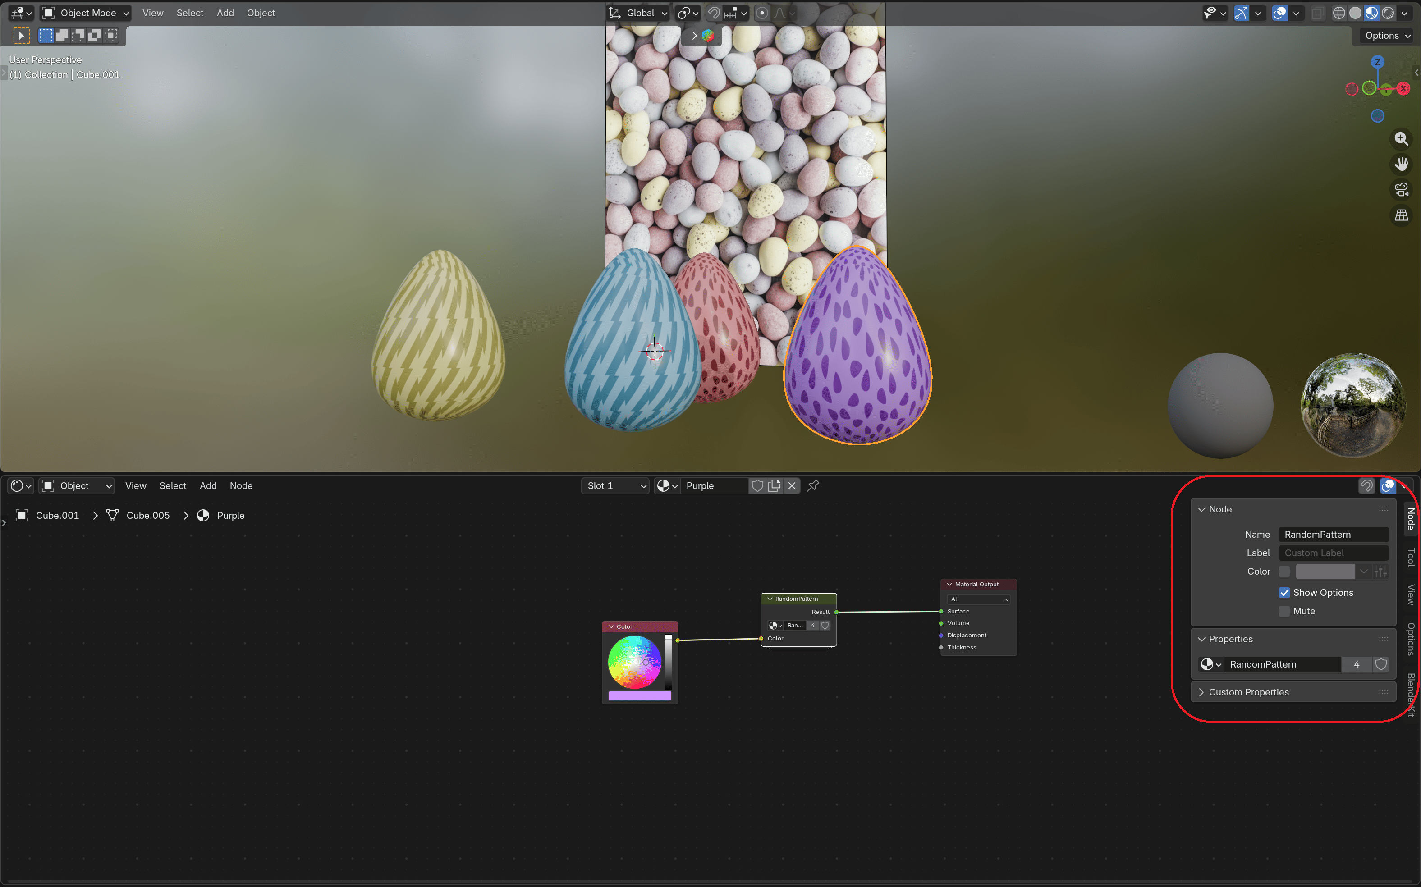Toggle viewport overlays in 3D view
This screenshot has height=887, width=1421.
tap(1279, 13)
